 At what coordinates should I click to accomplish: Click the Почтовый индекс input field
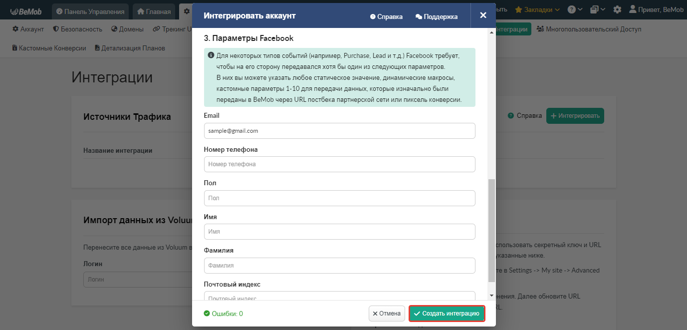click(339, 296)
